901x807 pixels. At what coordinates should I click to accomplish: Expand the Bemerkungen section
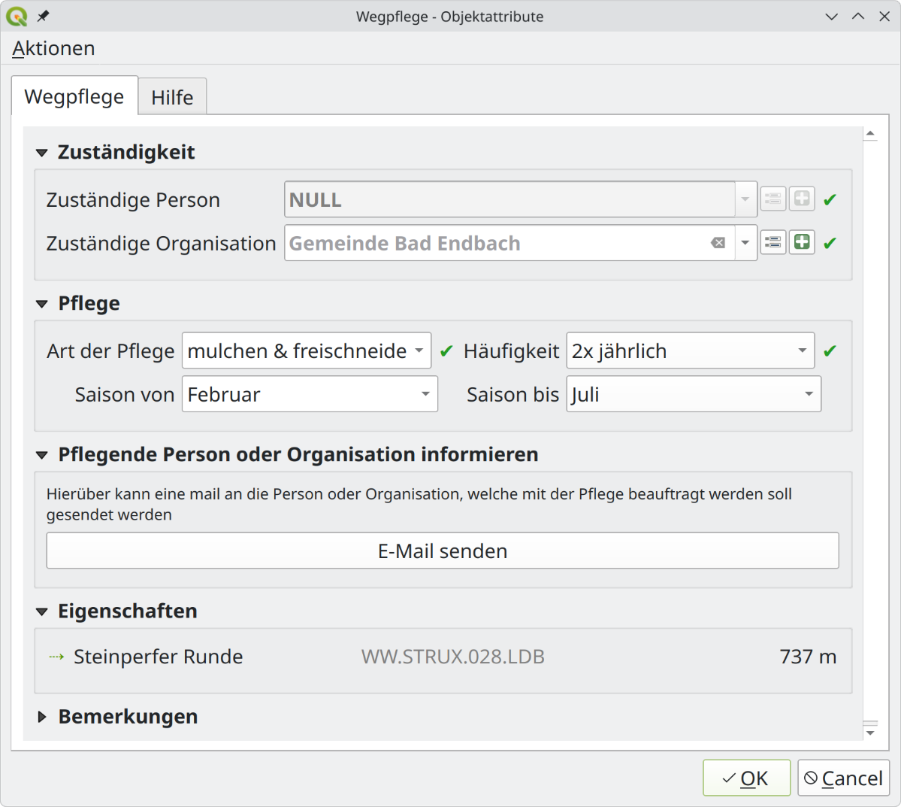click(x=41, y=717)
